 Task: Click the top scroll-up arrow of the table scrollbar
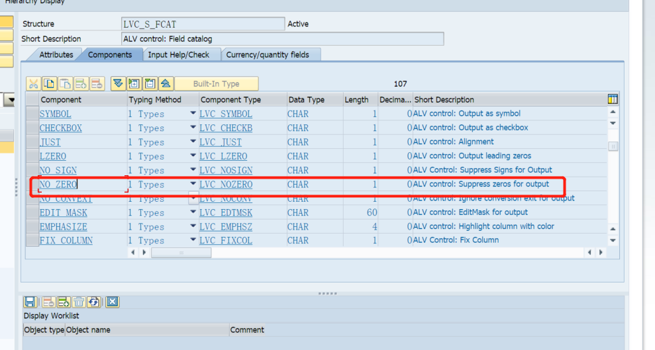click(x=613, y=112)
